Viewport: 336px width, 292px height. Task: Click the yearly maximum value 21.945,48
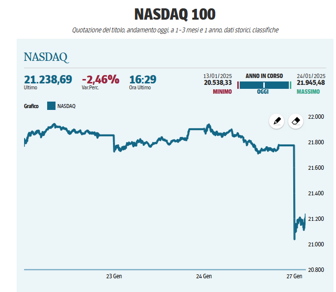311,83
